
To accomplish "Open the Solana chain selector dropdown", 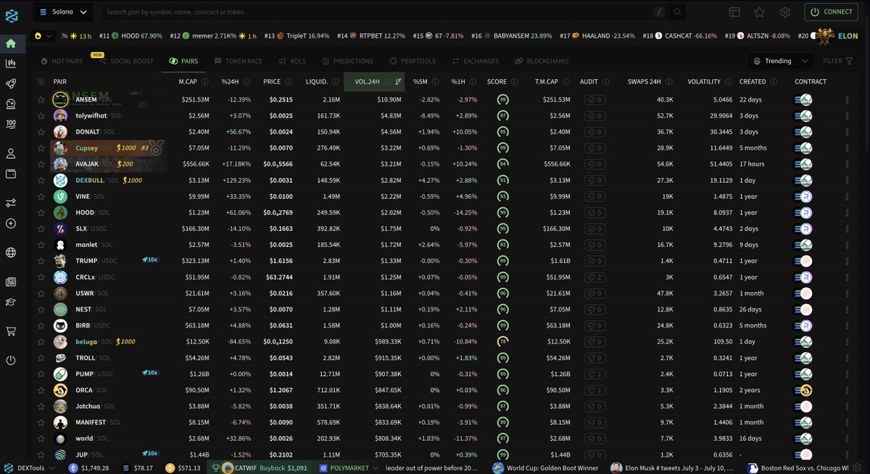I will pos(62,12).
